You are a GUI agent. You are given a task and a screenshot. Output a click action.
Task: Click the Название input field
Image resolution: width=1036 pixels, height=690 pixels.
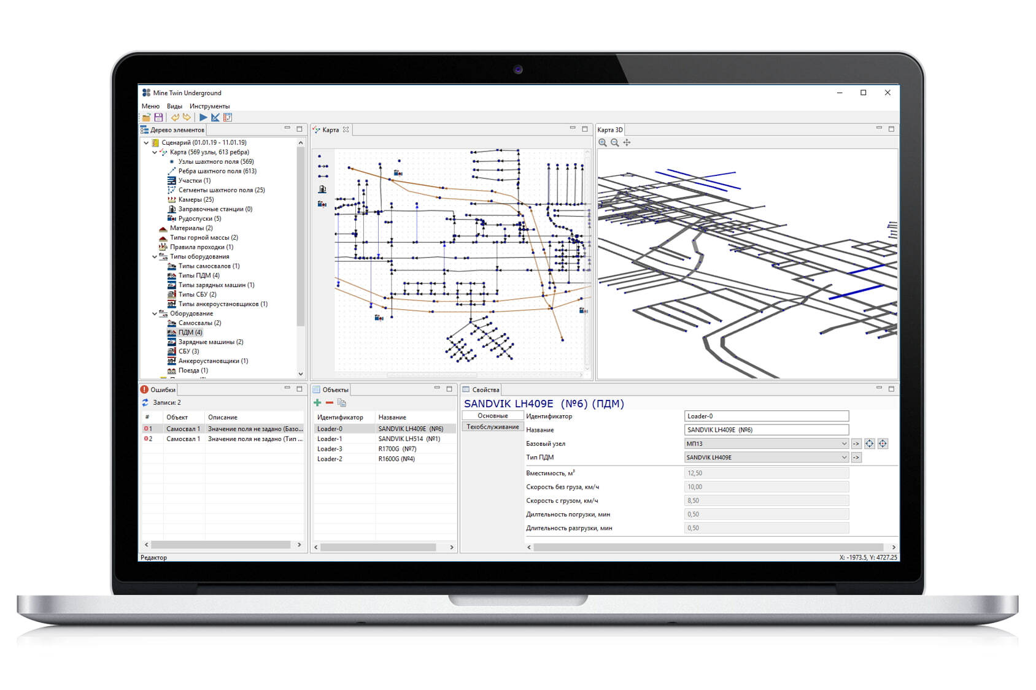[765, 430]
